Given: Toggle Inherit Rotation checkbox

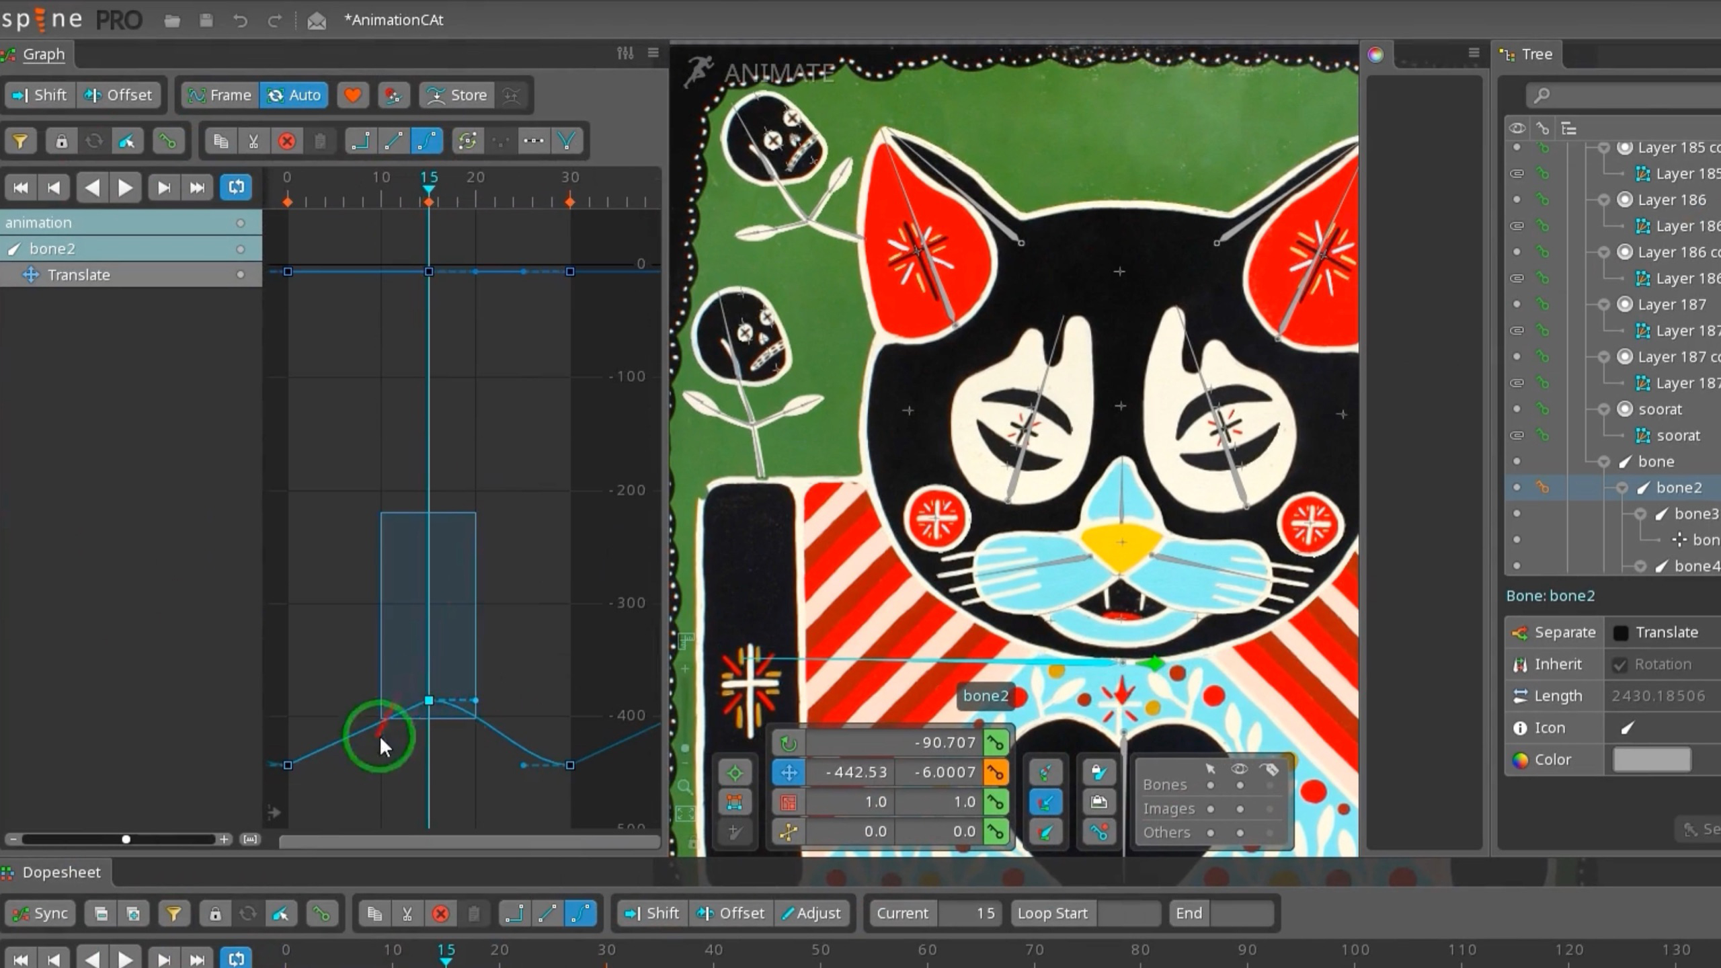Looking at the screenshot, I should click(x=1620, y=665).
